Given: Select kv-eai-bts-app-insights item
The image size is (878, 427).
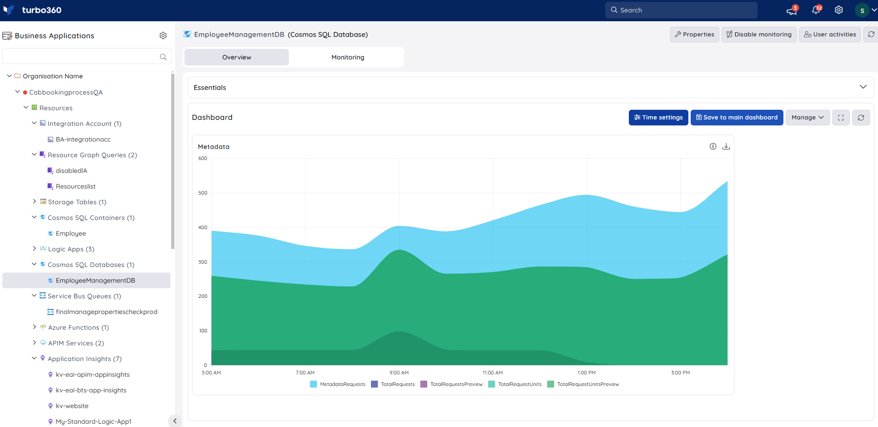Looking at the screenshot, I should pyautogui.click(x=91, y=390).
